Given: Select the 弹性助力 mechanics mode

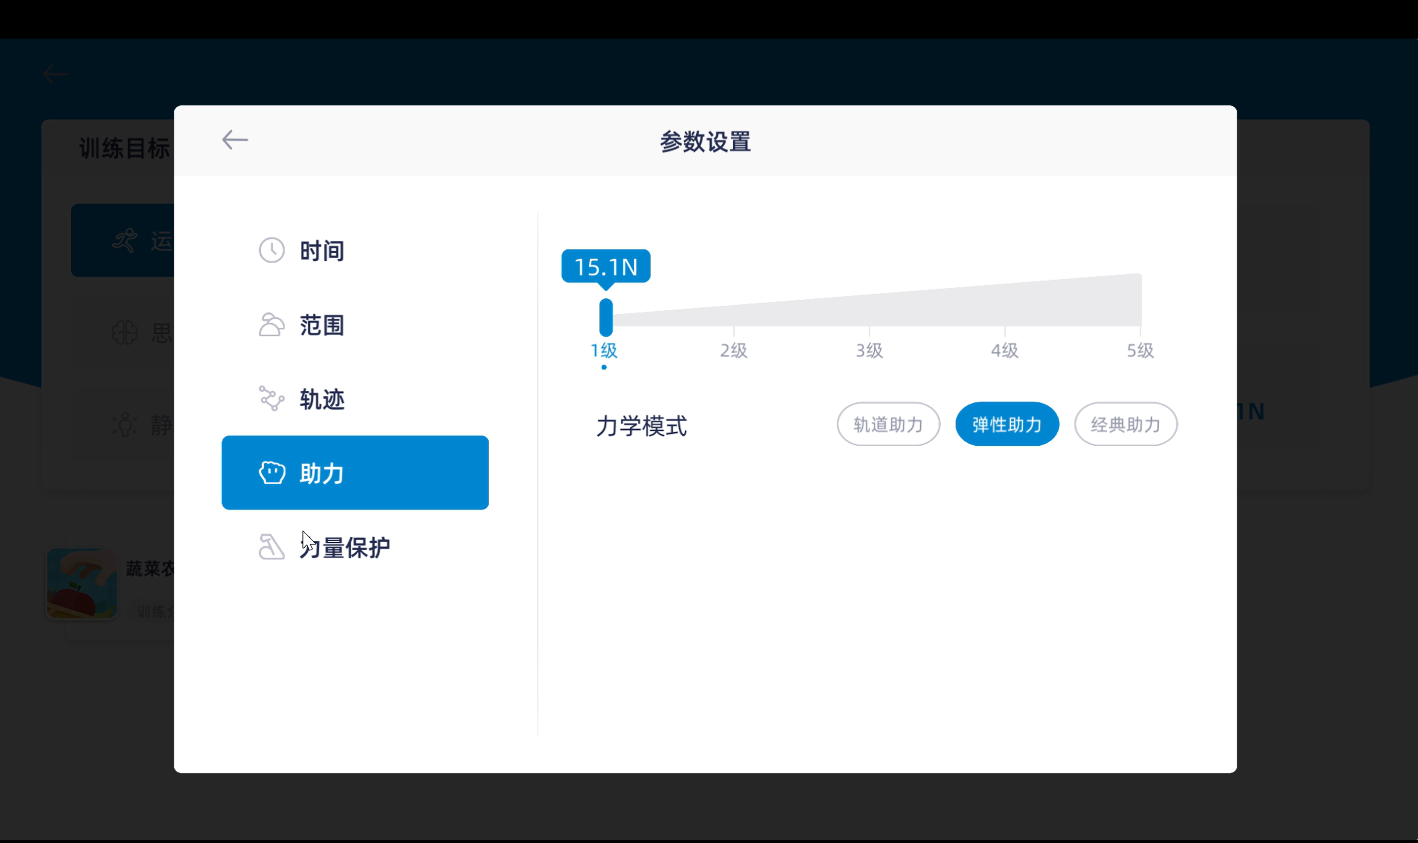Looking at the screenshot, I should 1007,424.
